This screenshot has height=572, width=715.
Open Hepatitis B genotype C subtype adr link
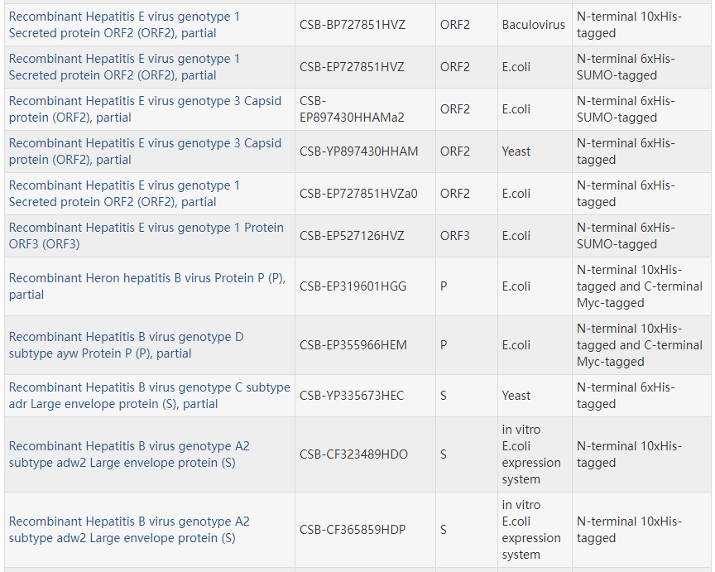149,387
